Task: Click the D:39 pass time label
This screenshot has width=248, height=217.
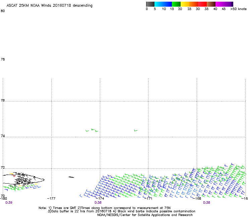Action: [9, 203]
